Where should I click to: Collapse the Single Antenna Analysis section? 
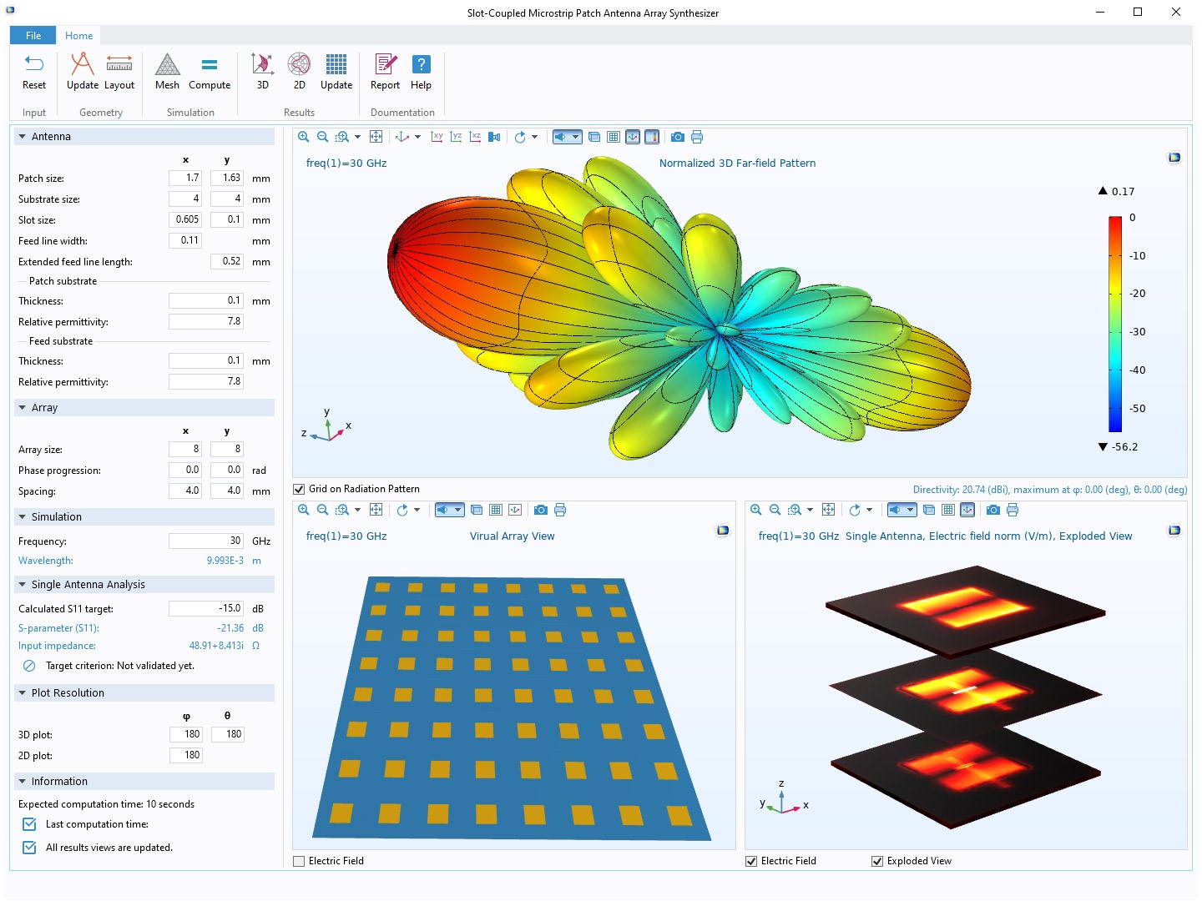point(23,585)
